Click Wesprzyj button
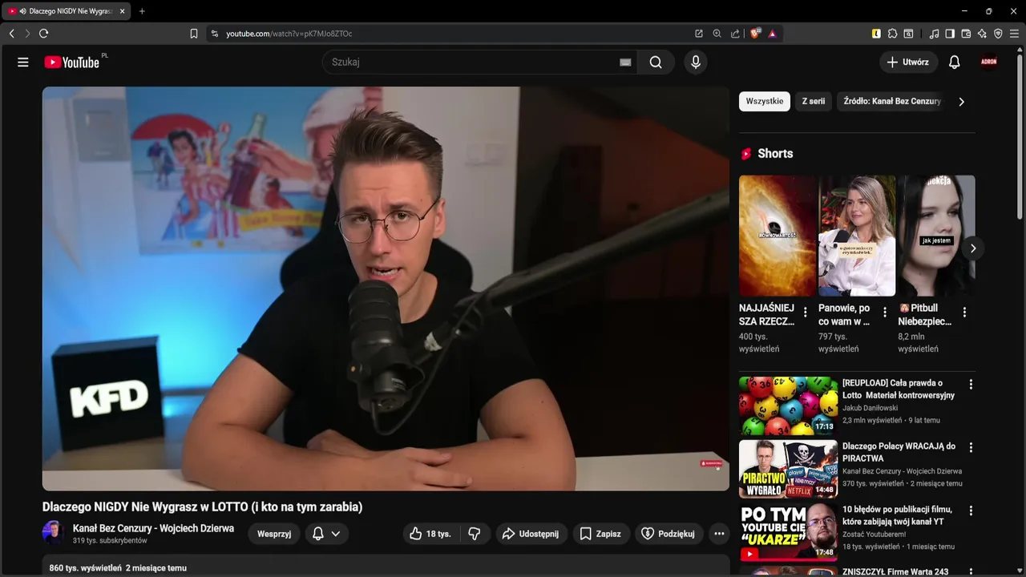 (274, 534)
